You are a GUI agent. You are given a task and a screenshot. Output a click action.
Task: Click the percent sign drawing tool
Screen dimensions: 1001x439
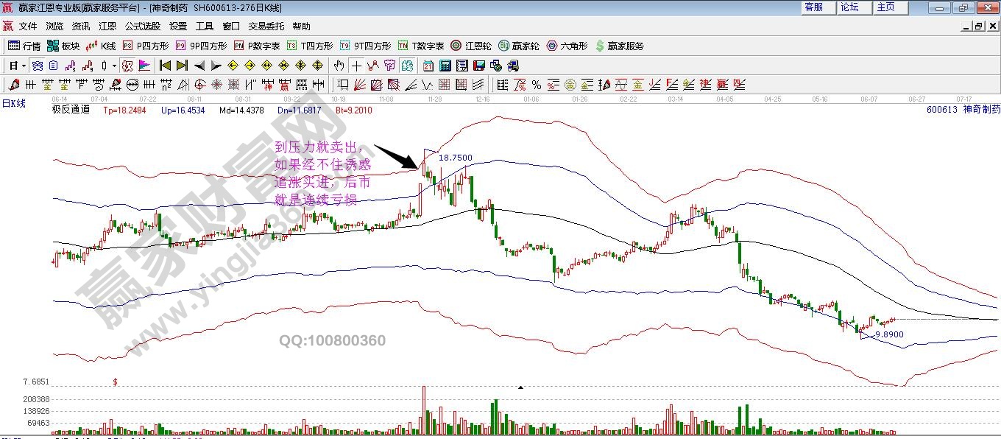[536, 85]
